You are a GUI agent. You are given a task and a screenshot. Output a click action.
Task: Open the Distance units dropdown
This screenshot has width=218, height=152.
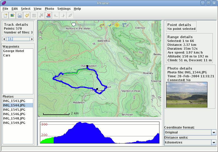tap(214, 142)
